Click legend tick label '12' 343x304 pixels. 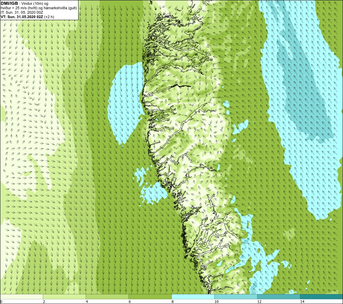(x=259, y=302)
